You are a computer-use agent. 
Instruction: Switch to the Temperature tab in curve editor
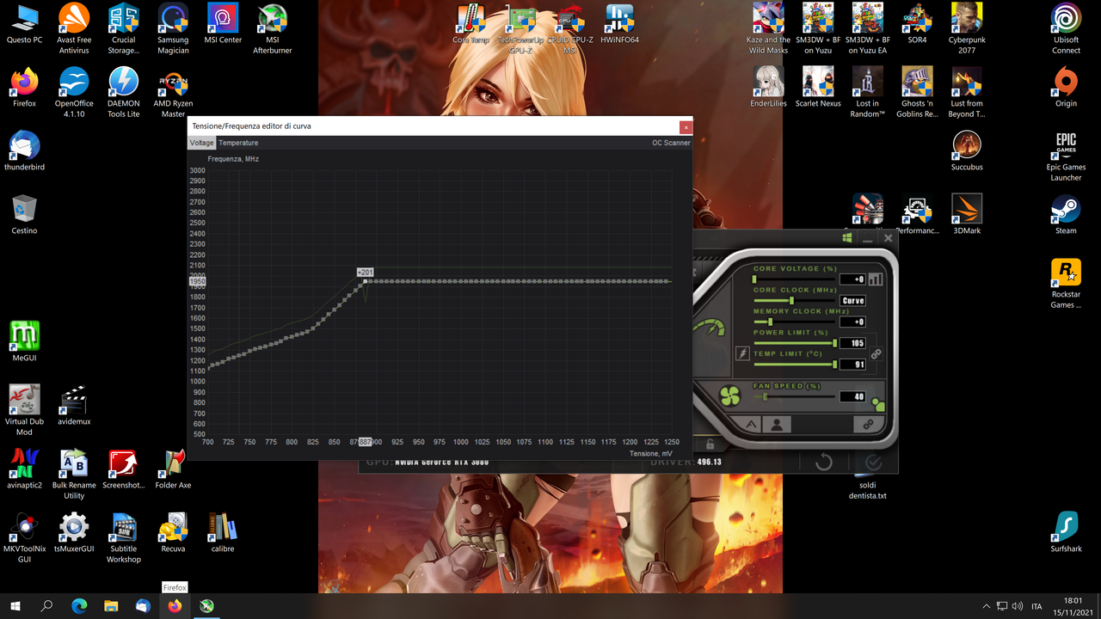tap(238, 143)
